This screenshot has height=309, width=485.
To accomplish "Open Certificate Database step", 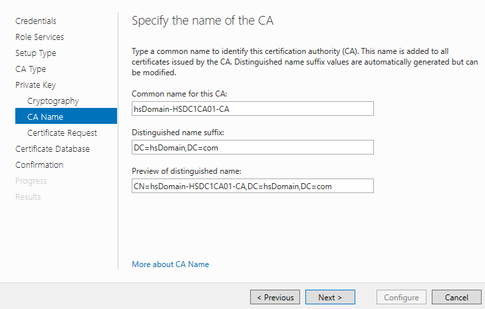I will coord(53,149).
